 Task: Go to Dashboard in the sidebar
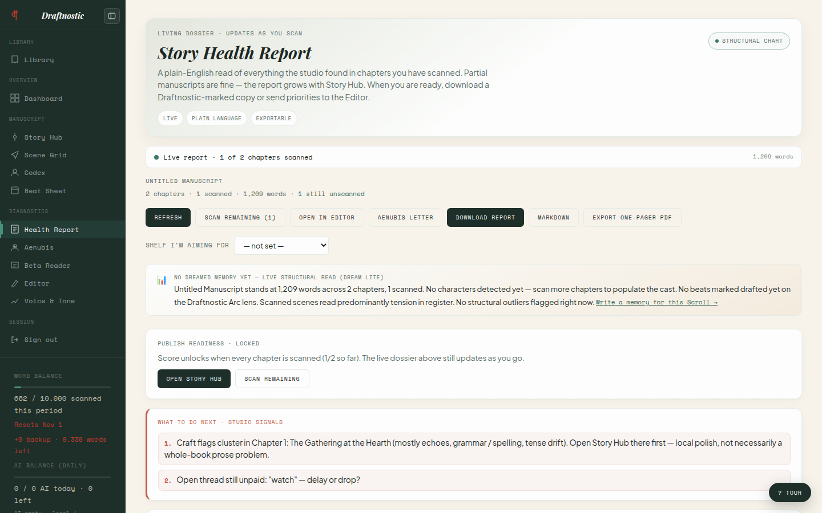click(x=63, y=98)
